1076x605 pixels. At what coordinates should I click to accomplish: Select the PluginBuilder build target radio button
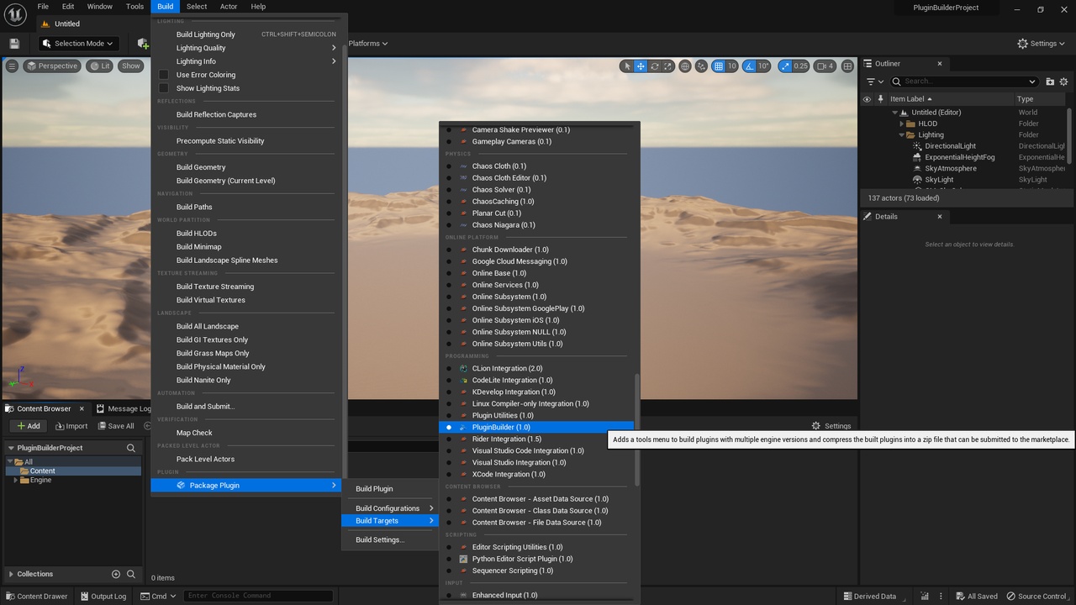pyautogui.click(x=449, y=428)
